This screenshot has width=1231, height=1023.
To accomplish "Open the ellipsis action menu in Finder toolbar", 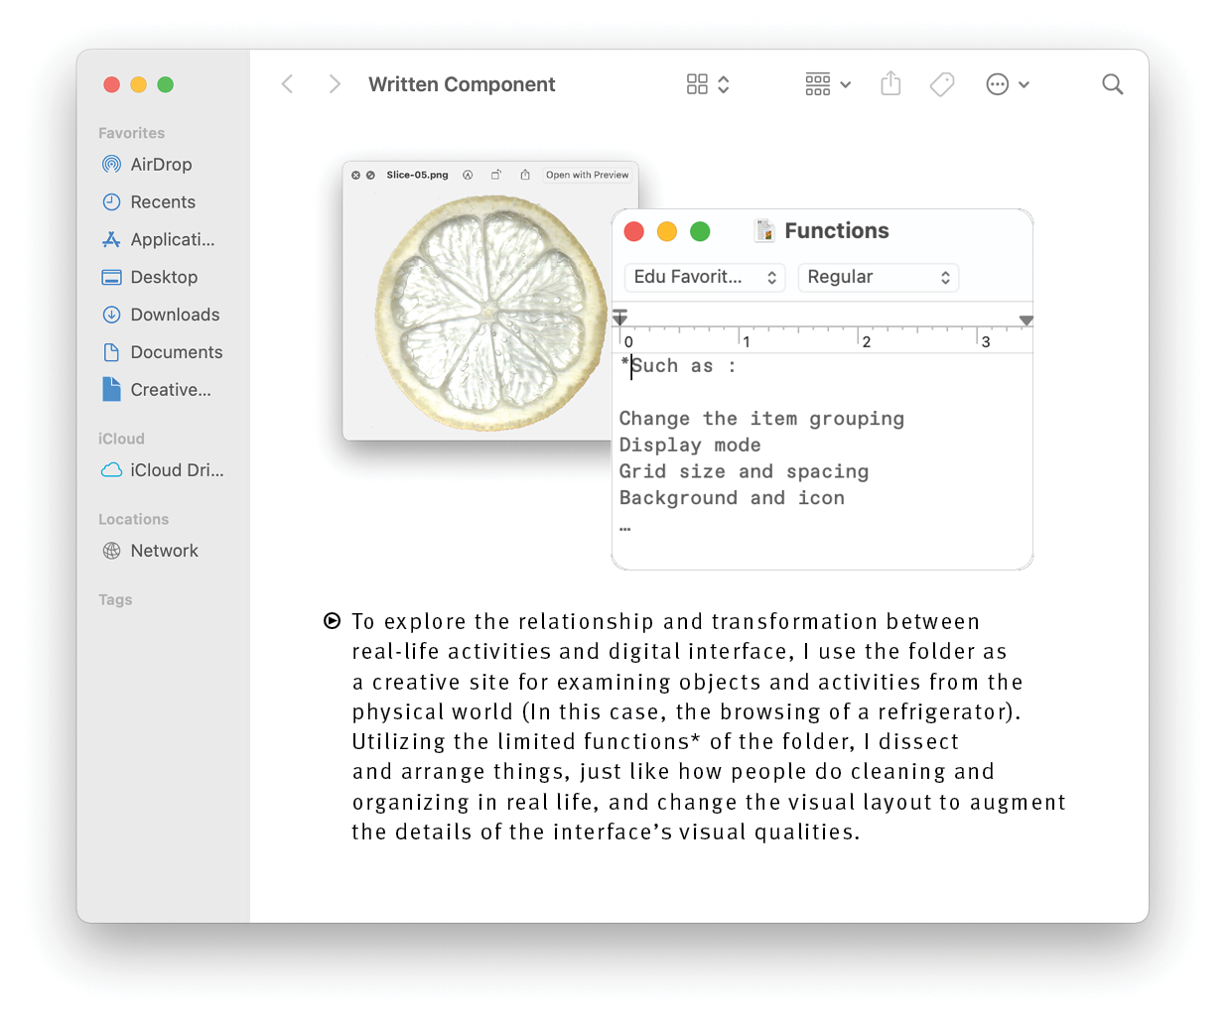I will (1008, 84).
